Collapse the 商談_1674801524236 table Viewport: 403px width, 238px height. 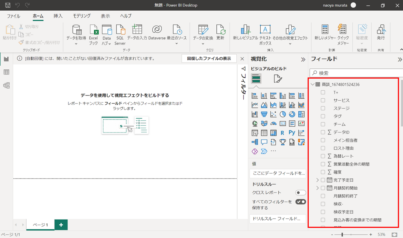click(312, 84)
